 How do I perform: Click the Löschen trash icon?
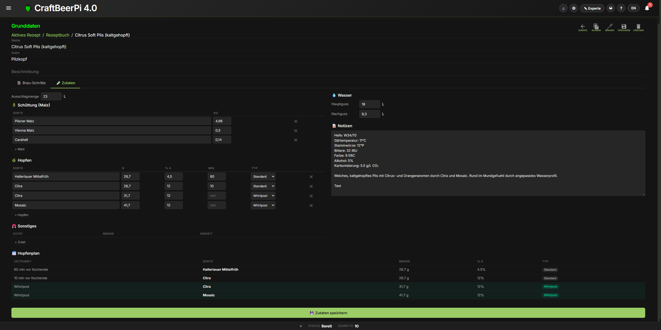(x=638, y=27)
